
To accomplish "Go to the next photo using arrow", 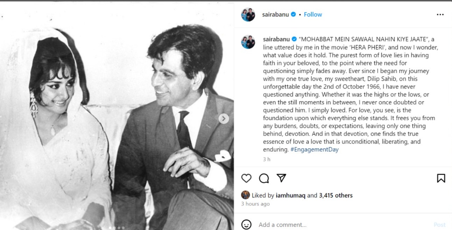I will pyautogui.click(x=224, y=119).
